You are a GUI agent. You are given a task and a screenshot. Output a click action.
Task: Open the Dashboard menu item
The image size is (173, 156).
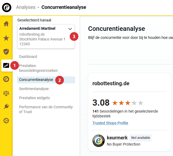pos(28,57)
